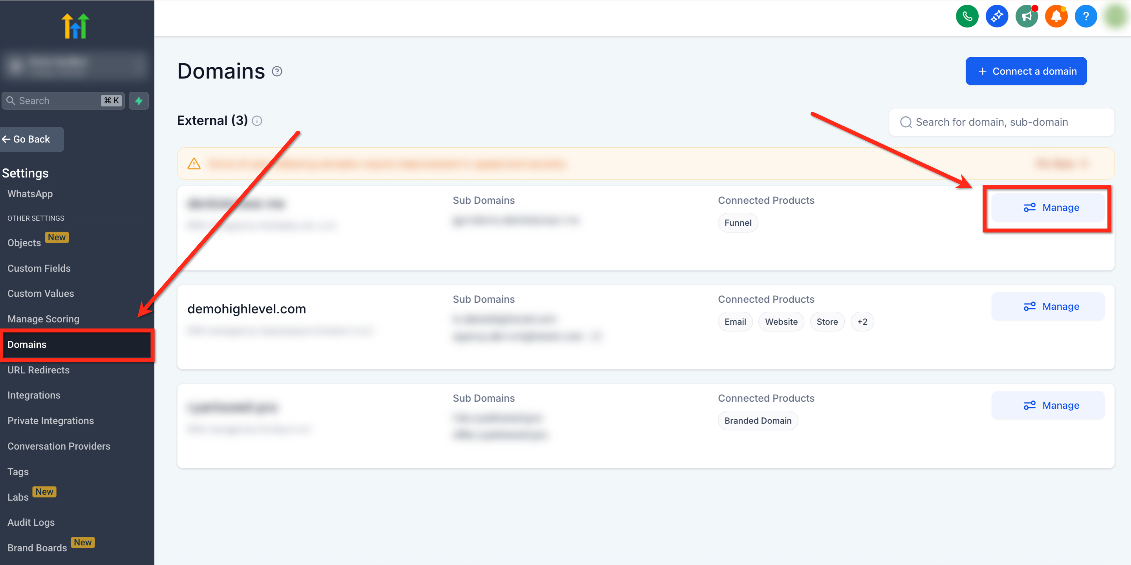Click the help icon beside Domains title

click(277, 71)
